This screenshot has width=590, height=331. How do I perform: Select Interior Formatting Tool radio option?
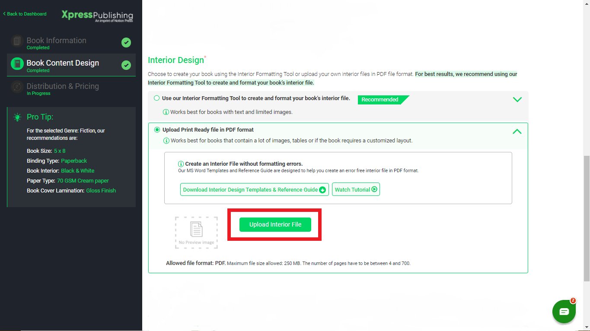(157, 98)
